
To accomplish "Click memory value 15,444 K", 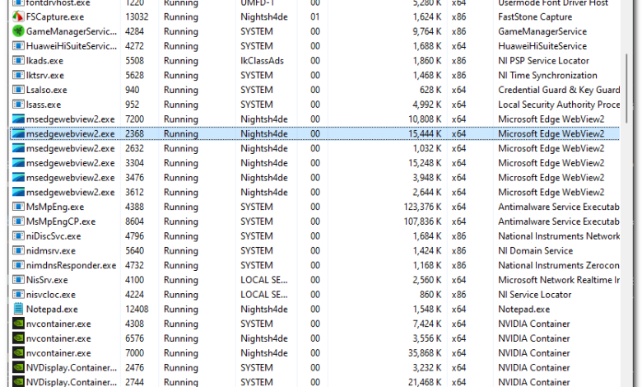I will click(x=425, y=134).
